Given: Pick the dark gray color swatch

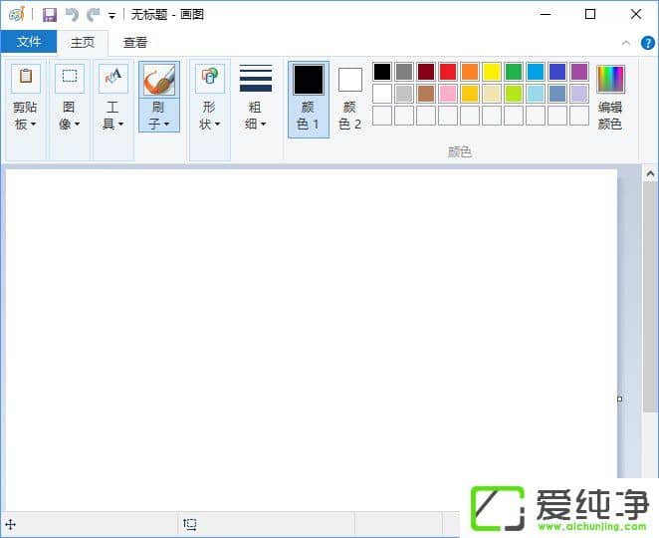Looking at the screenshot, I should [x=404, y=72].
